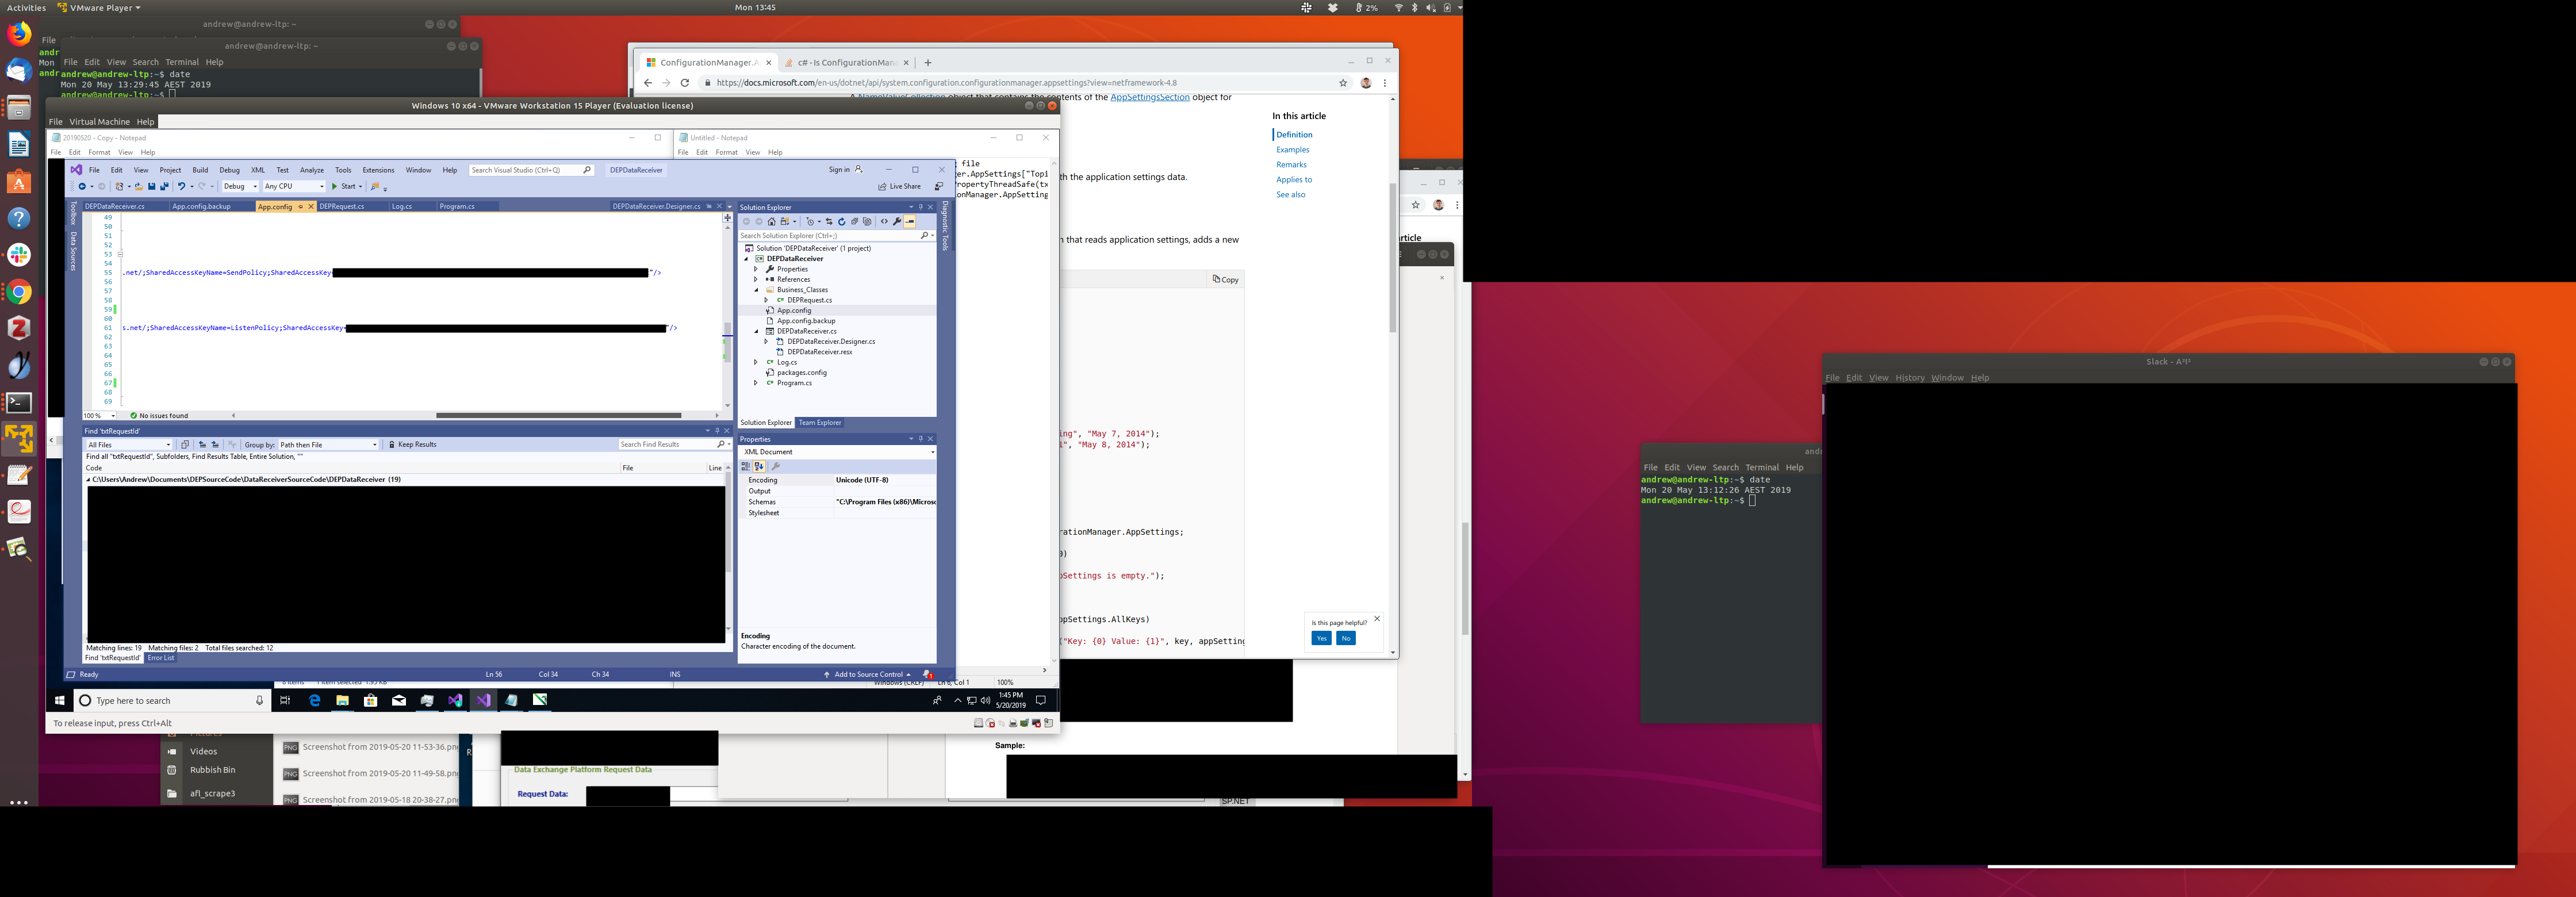
Task: Toggle Categorized view in Properties panel
Action: click(x=745, y=466)
